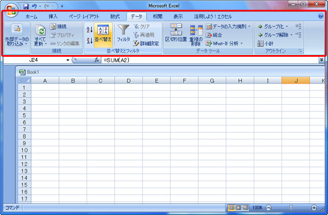Switch to Page Break Preview
328x215 pixels.
pyautogui.click(x=245, y=207)
